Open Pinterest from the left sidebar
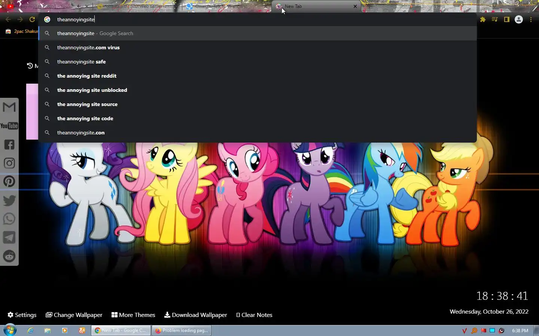 [9, 181]
